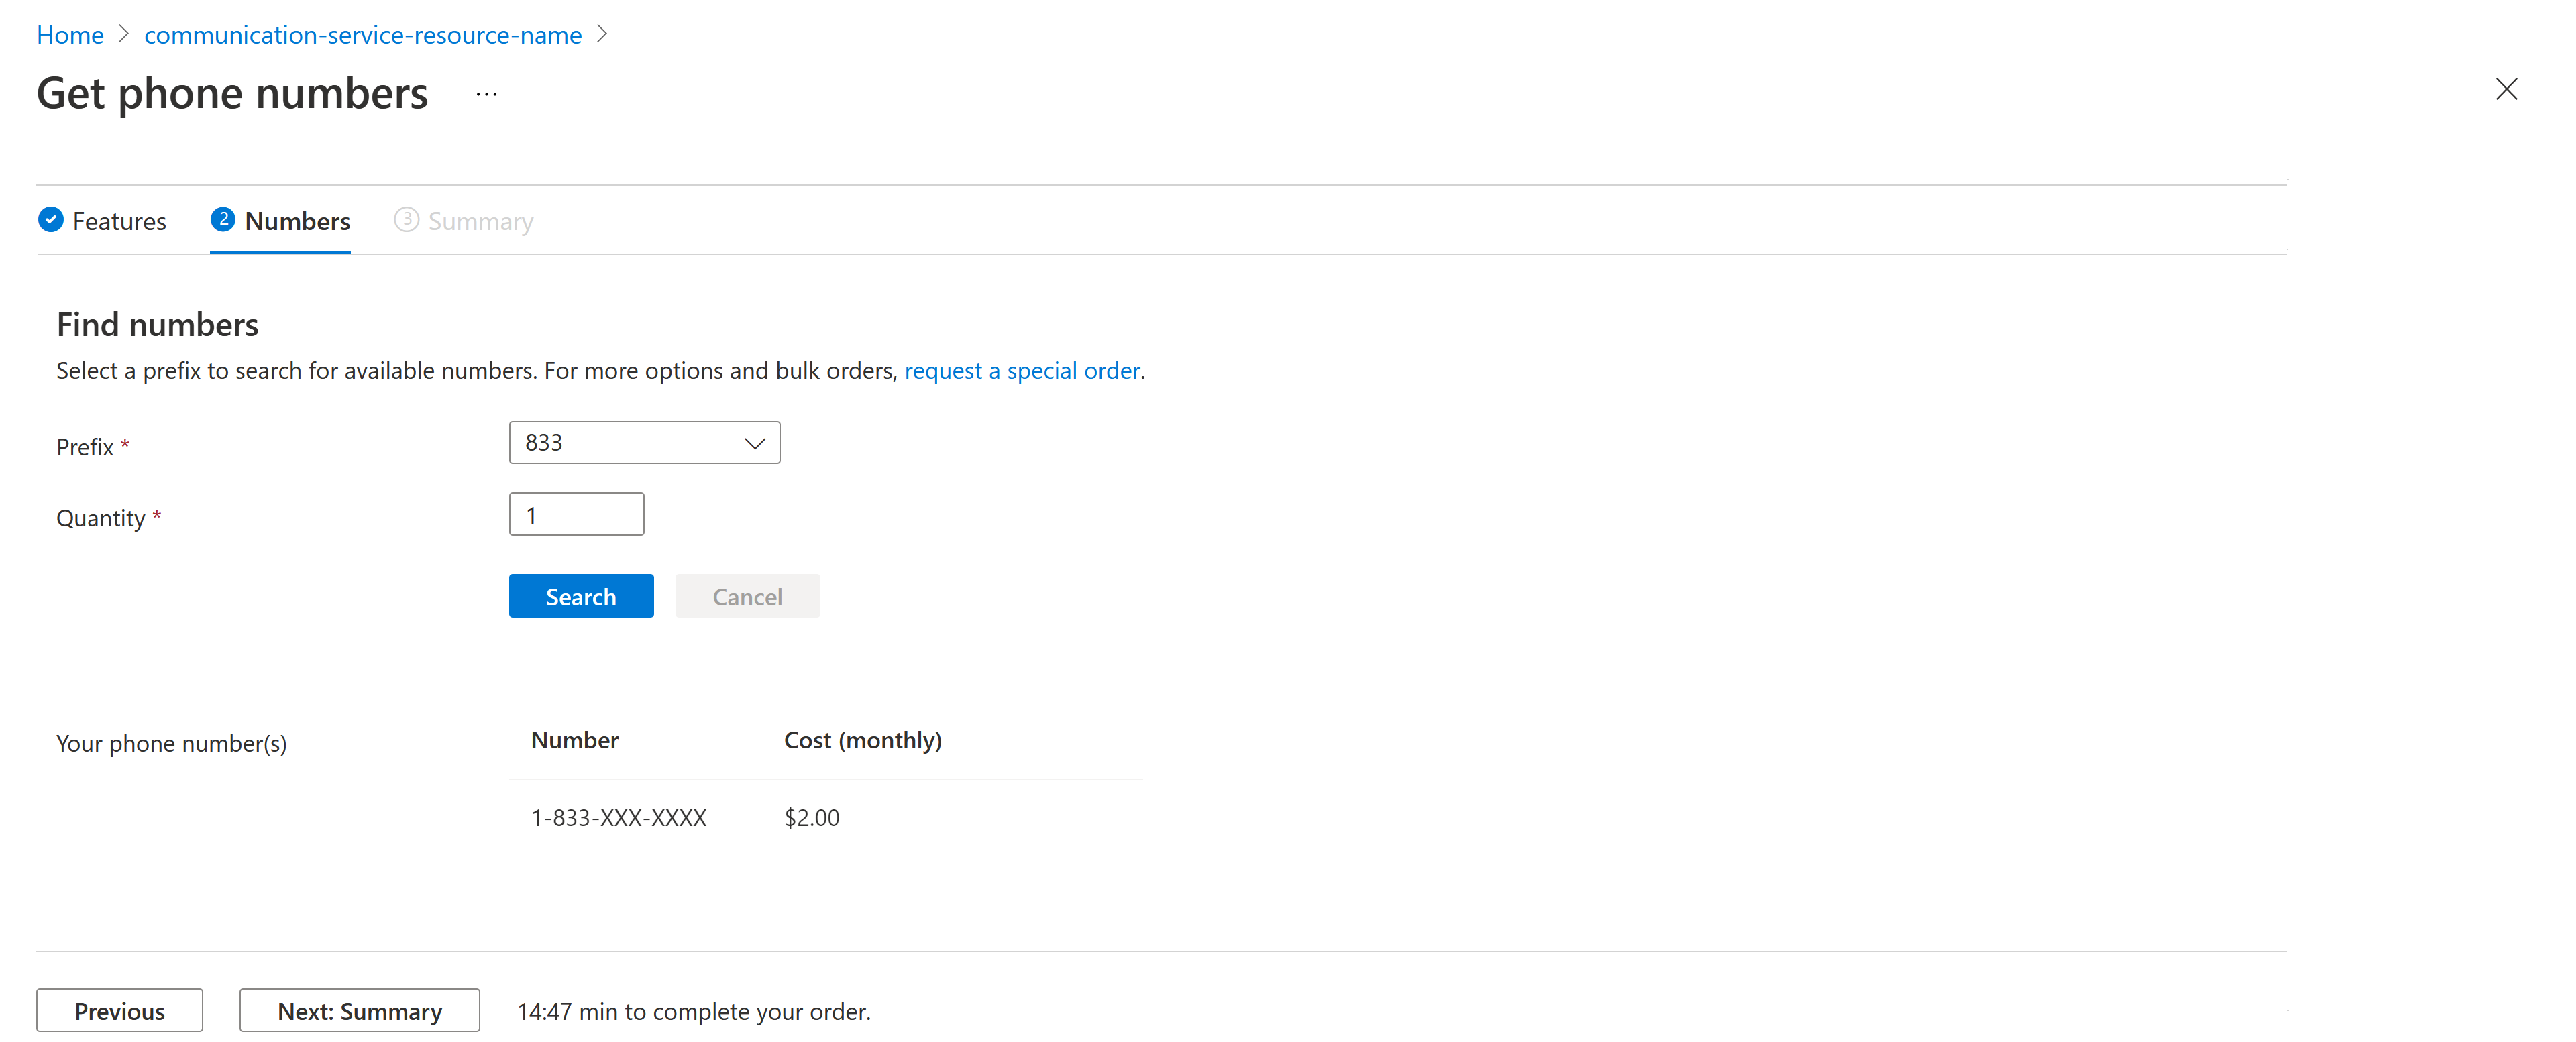Open the prefix selection dropdown arrow
This screenshot has height=1042, width=2576.
pos(753,441)
